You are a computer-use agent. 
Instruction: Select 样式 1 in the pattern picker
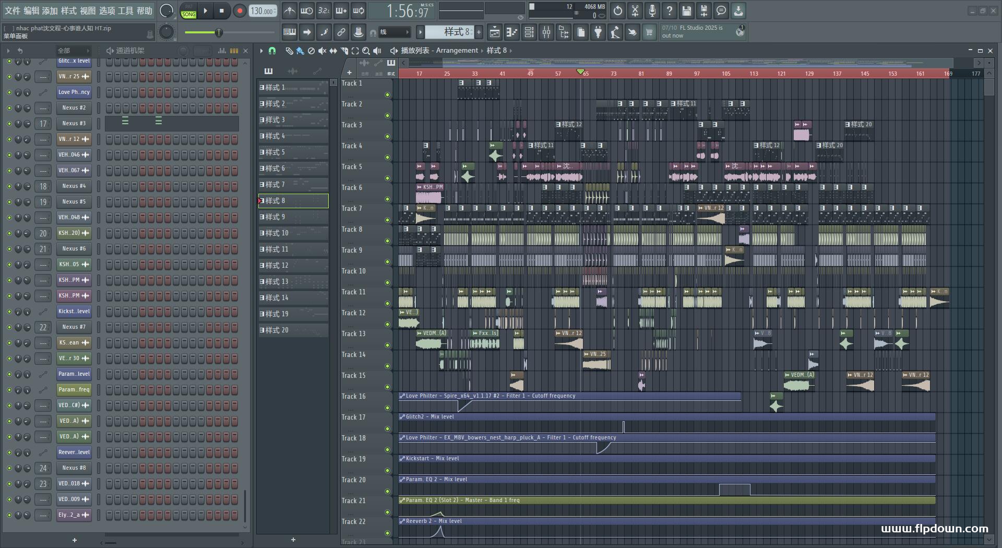click(293, 87)
